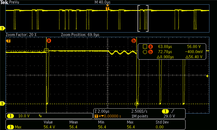Select the Max measurement label

(x=18, y=127)
